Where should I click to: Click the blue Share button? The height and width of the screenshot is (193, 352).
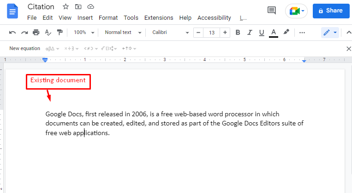click(331, 11)
